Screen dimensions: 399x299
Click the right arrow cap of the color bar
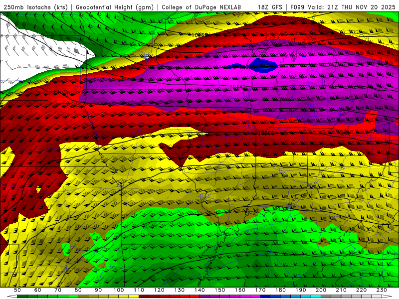(387, 297)
